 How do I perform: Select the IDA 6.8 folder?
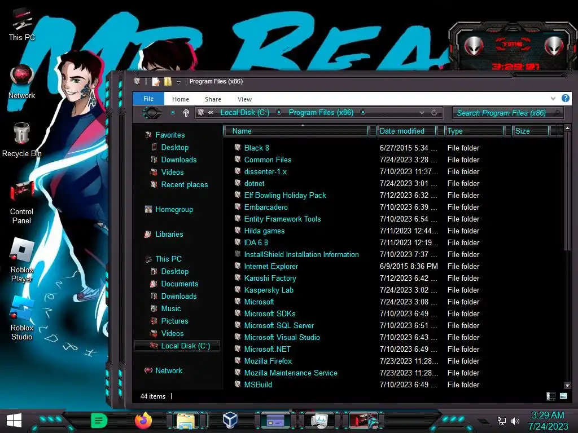(x=256, y=242)
